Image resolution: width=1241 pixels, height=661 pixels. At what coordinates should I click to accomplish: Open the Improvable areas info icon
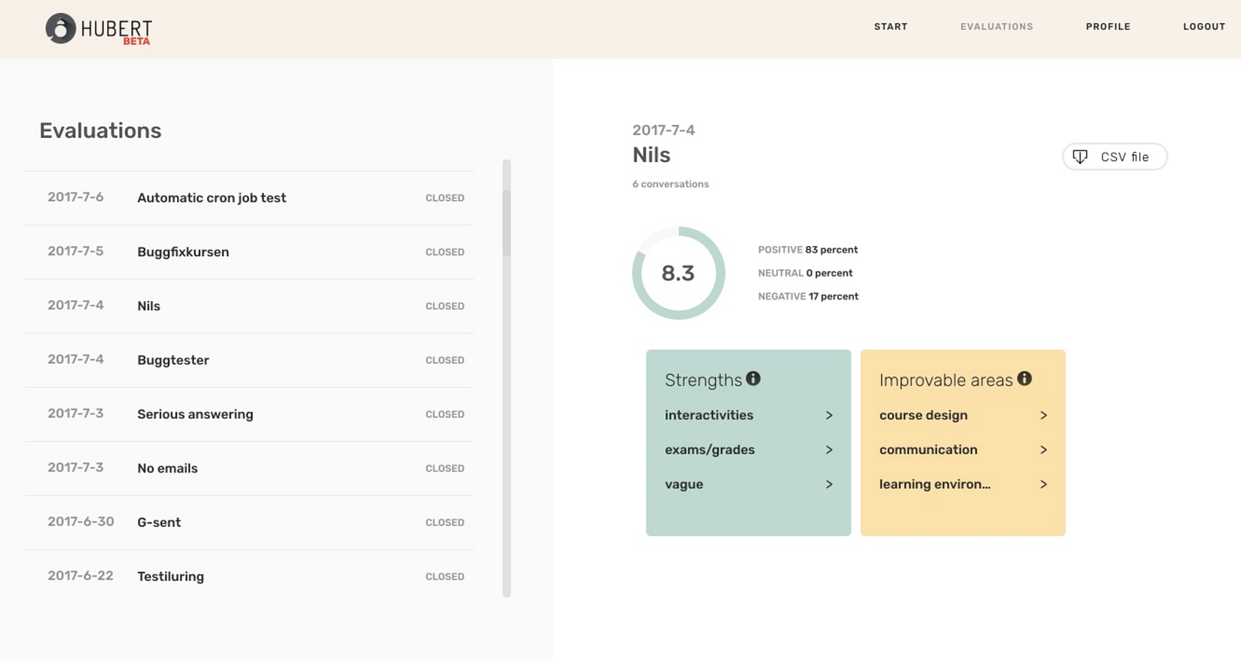(1025, 379)
